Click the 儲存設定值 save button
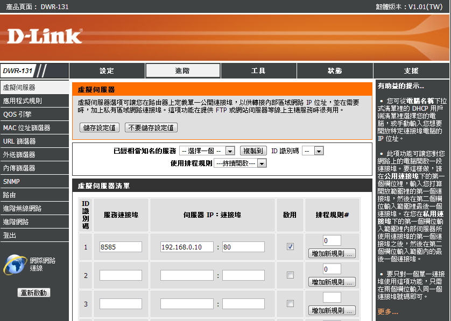This screenshot has width=451, height=321. point(100,127)
